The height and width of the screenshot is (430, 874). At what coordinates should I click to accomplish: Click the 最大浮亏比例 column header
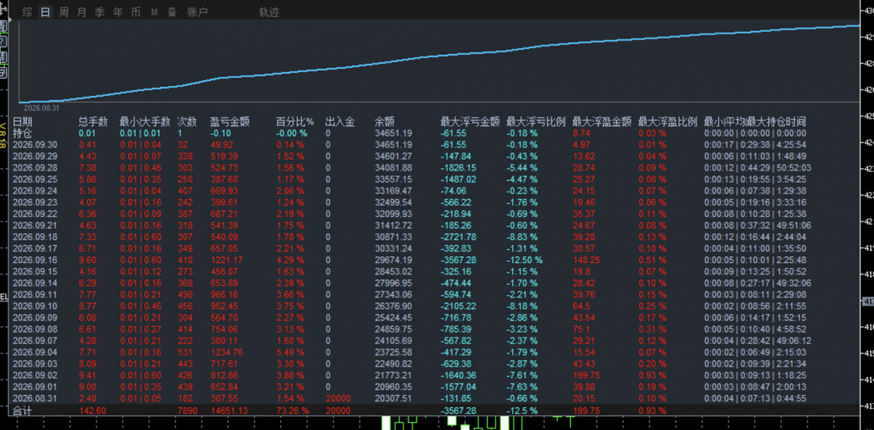coord(536,122)
